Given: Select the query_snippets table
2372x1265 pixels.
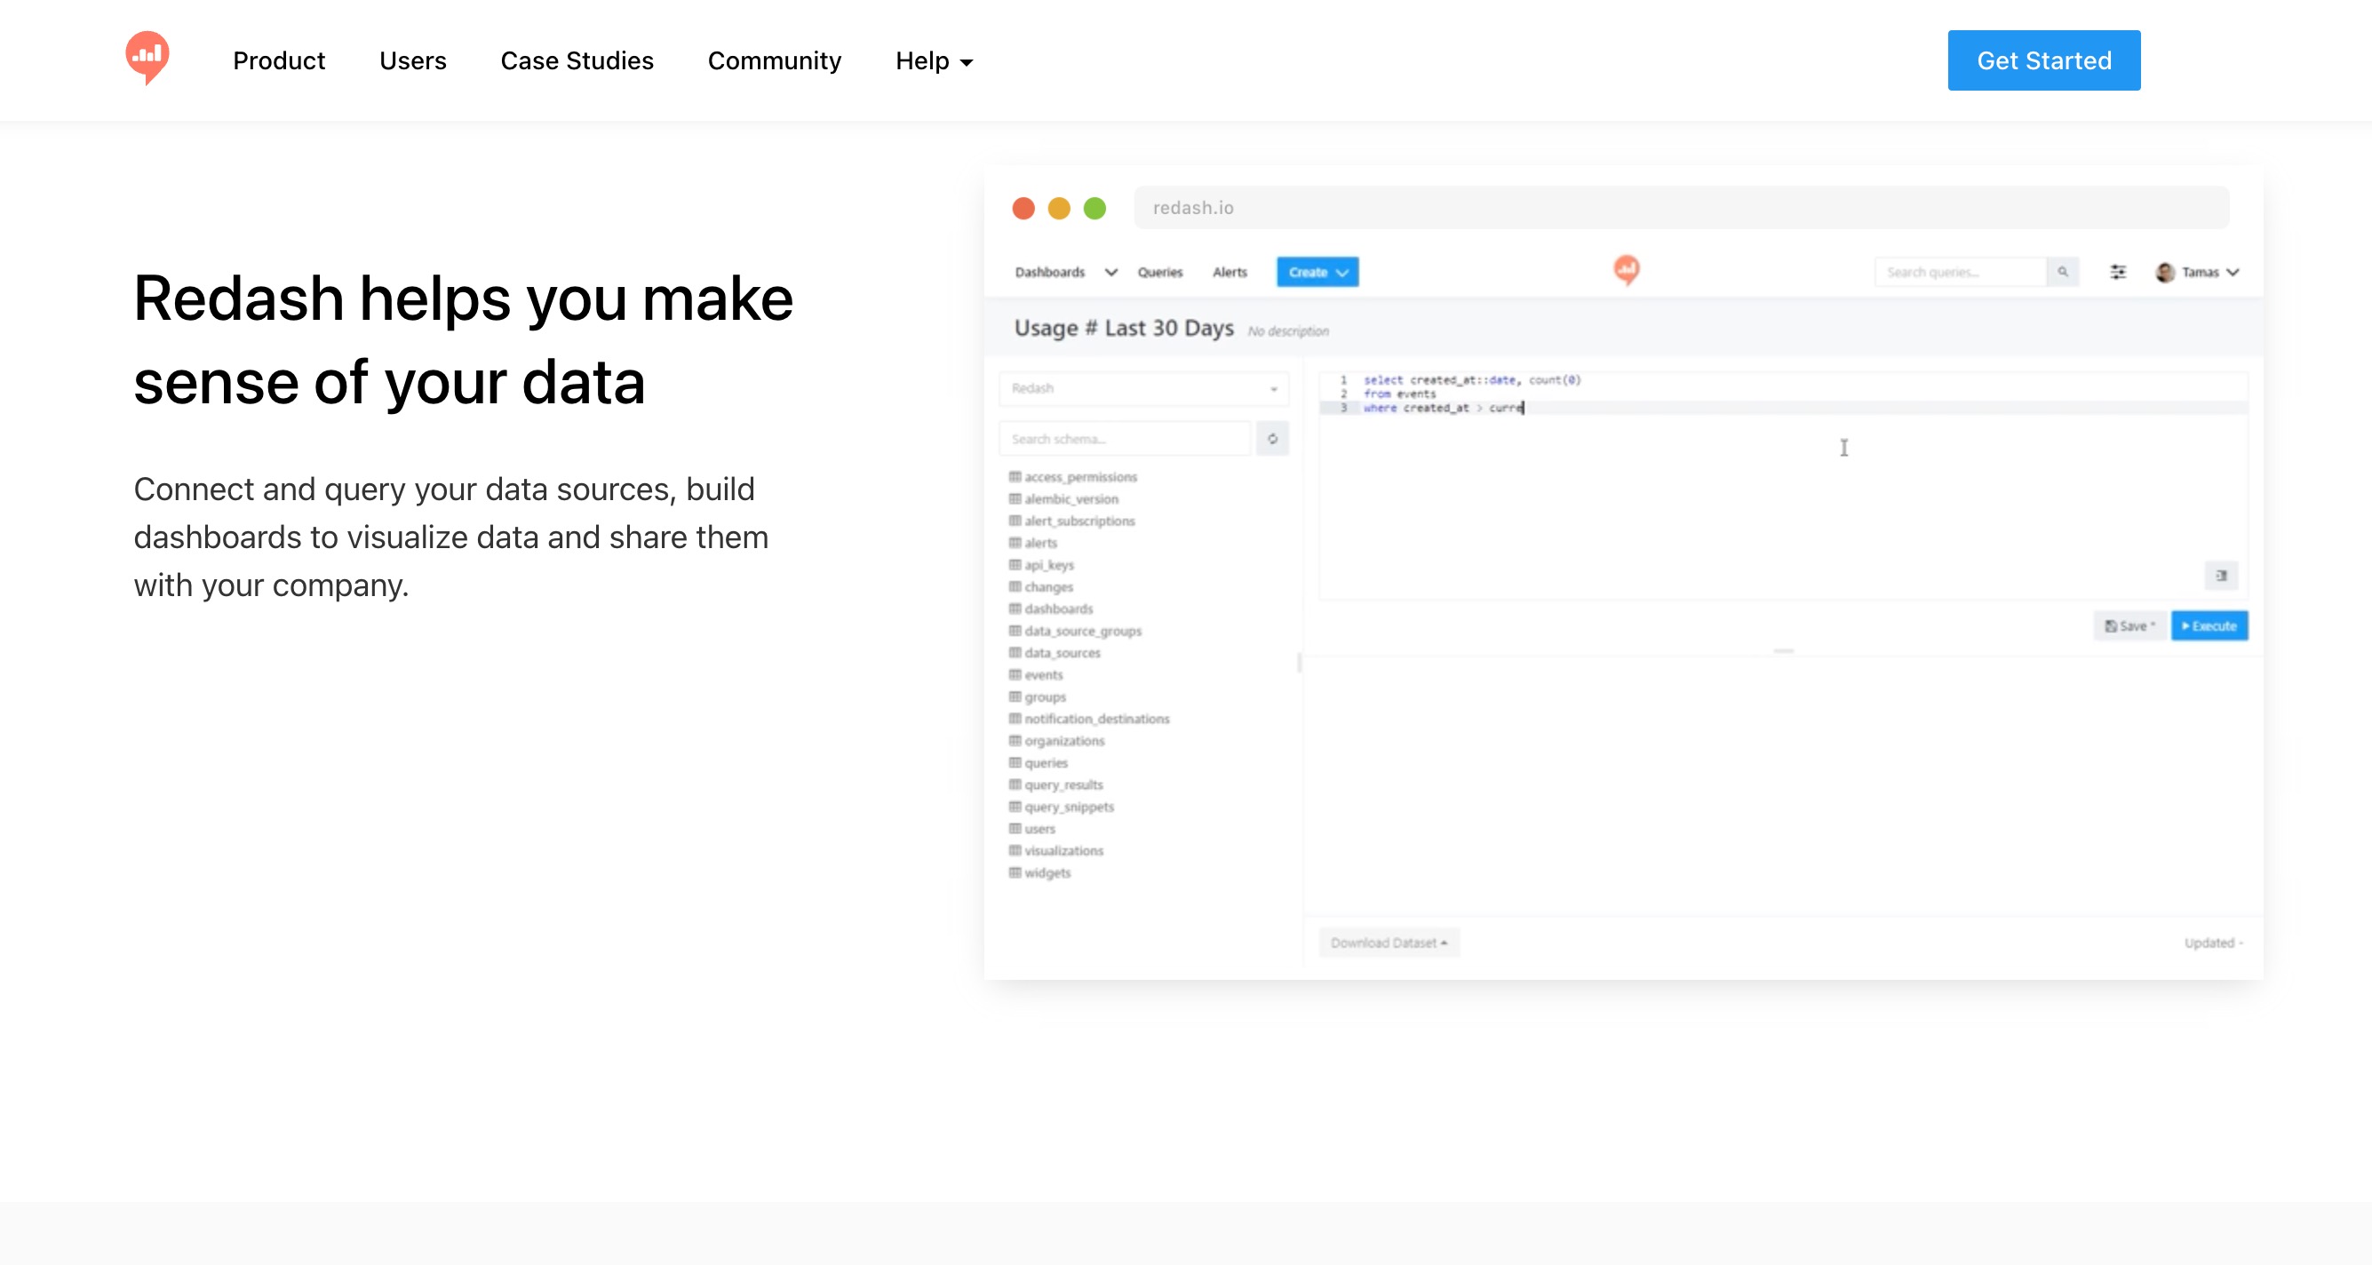Looking at the screenshot, I should 1069,808.
